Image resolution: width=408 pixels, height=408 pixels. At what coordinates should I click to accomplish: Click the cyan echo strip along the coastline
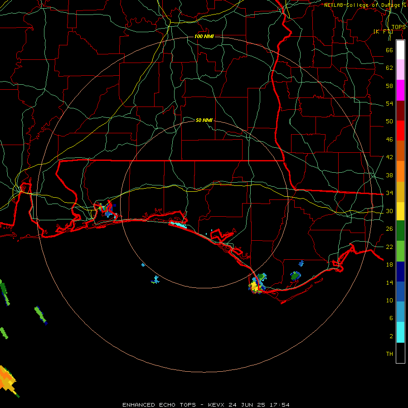pos(179,225)
